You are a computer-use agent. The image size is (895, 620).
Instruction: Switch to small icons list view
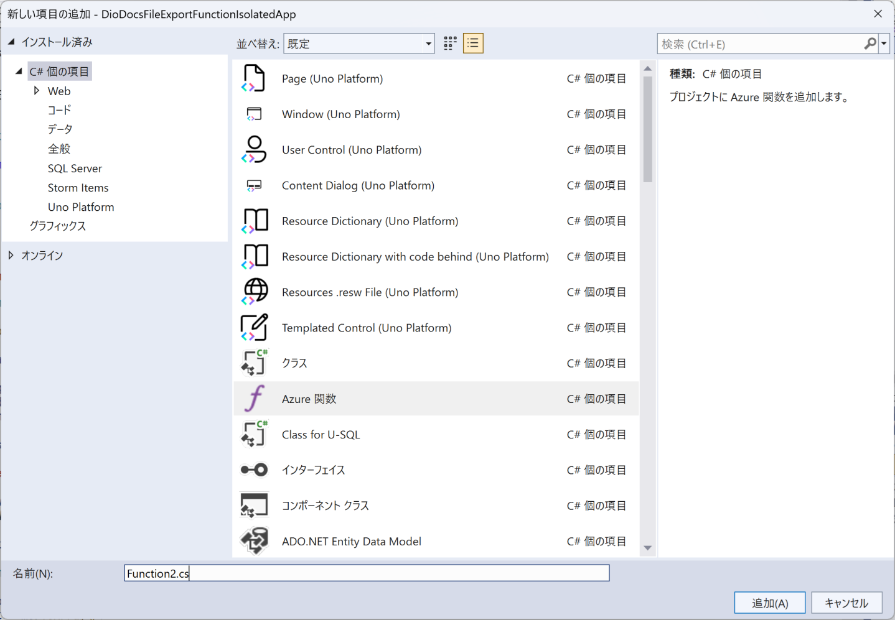click(473, 43)
